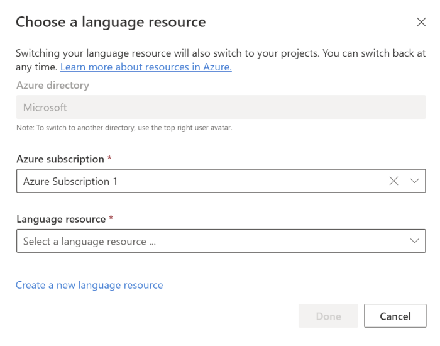Click the red asterisk beside Language resource
The height and width of the screenshot is (346, 440).
click(x=111, y=218)
